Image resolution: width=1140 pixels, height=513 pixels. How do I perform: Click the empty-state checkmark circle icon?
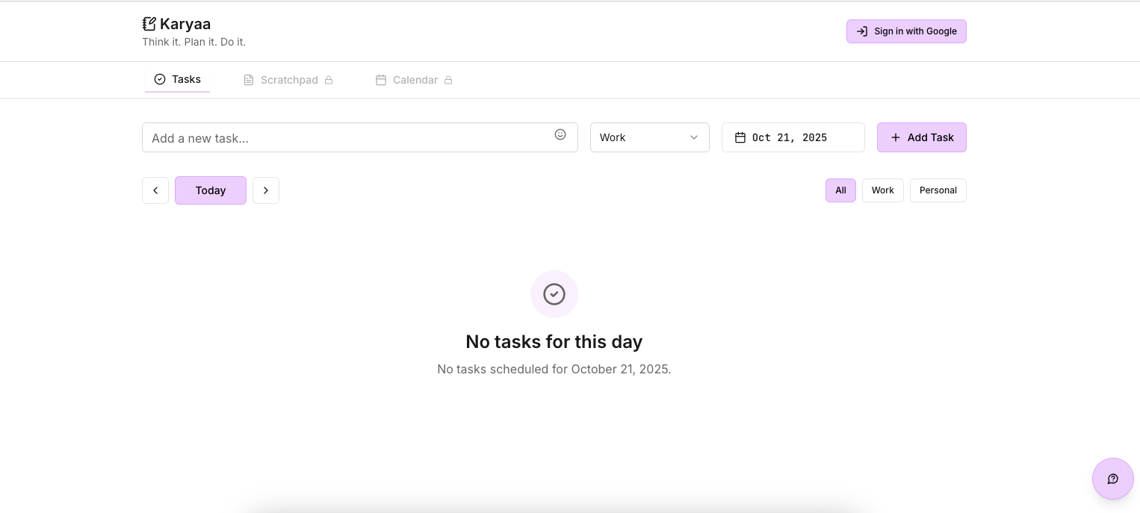(x=554, y=294)
